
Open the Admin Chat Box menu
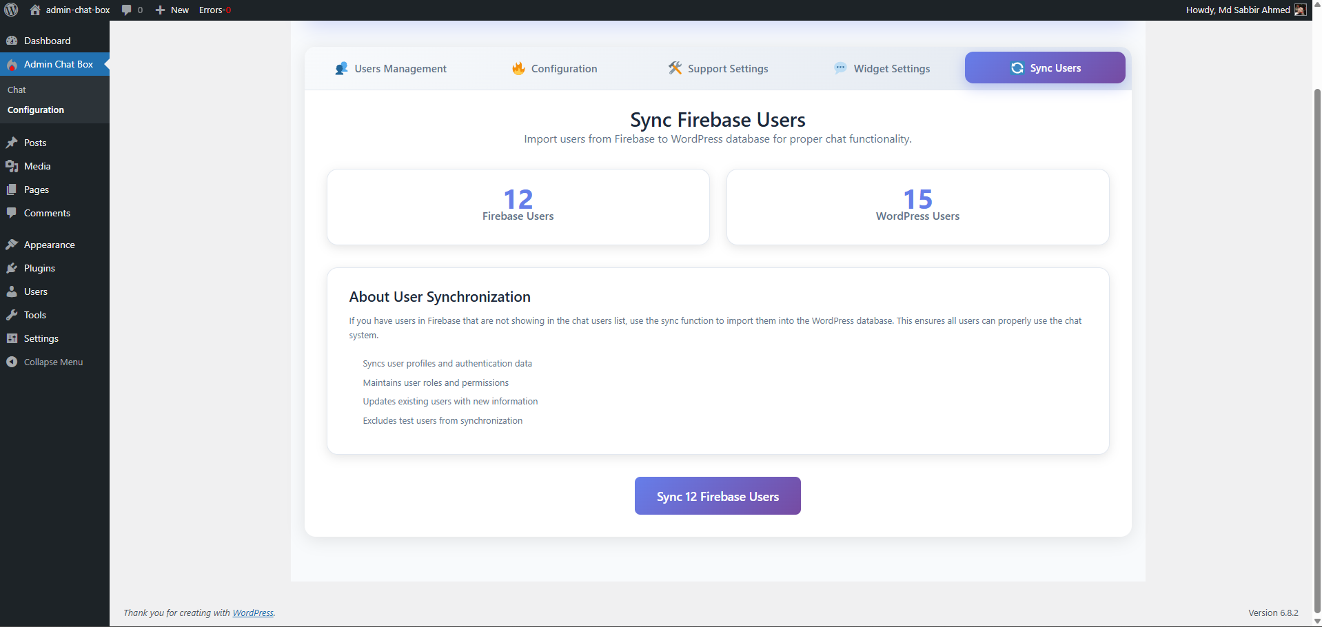tap(54, 64)
